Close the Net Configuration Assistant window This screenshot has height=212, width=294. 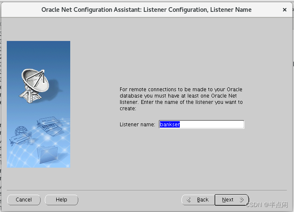click(x=284, y=10)
